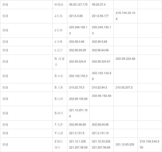Select the 202.99.96.68 address for 天津
Screen dimensions: 162x152
coord(77,125)
